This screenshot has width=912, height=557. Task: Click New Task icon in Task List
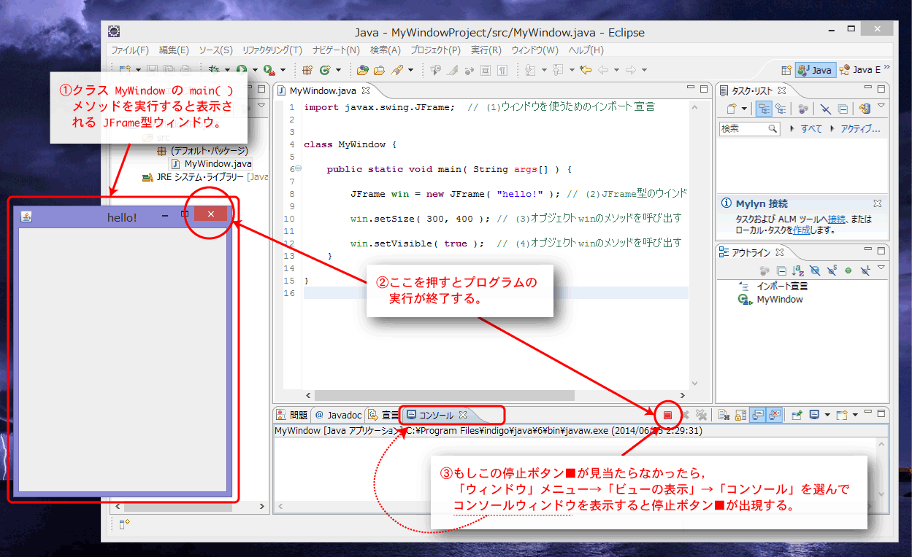(x=732, y=109)
